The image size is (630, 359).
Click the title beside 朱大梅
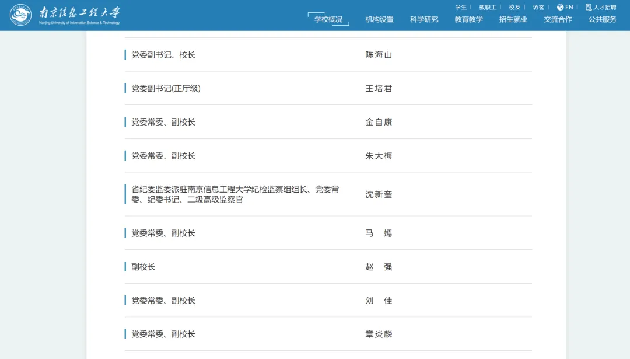[x=163, y=156]
